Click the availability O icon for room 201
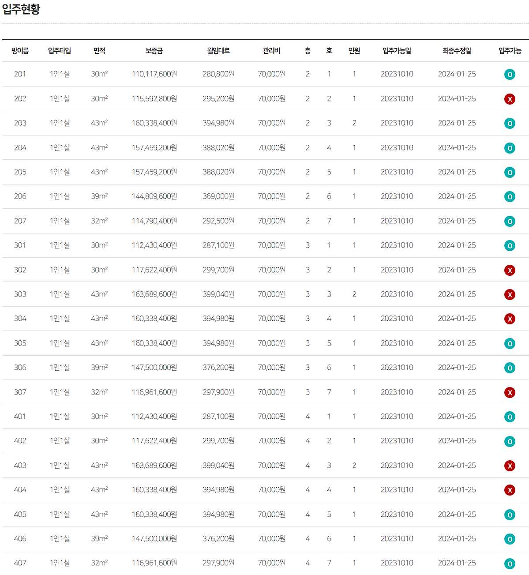The image size is (529, 575). (510, 75)
